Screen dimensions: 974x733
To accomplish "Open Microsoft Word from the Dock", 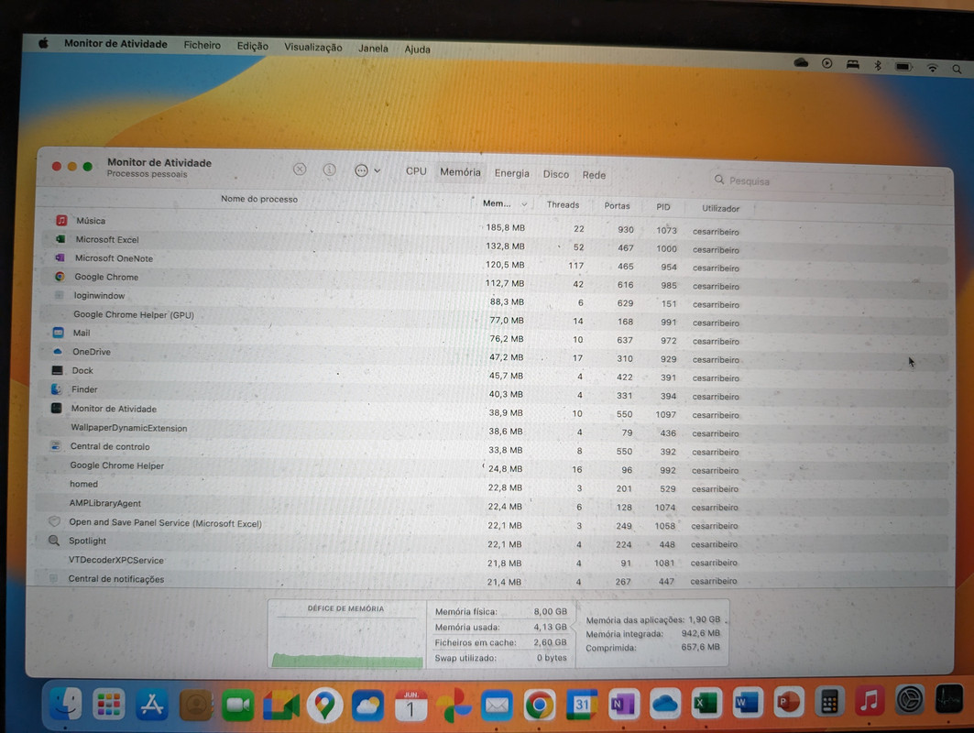I will click(x=747, y=703).
